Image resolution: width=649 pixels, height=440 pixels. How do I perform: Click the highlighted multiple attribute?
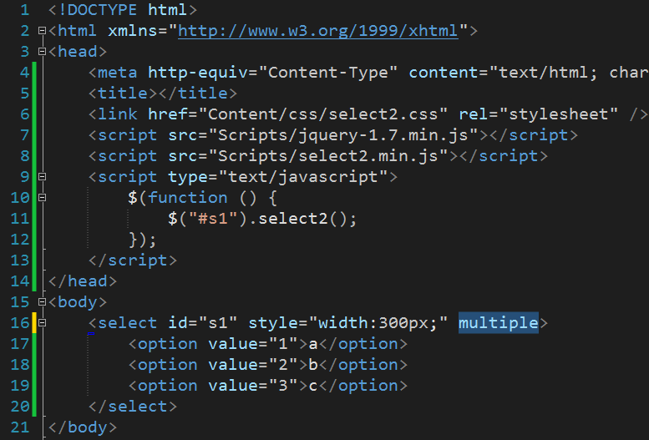(499, 323)
